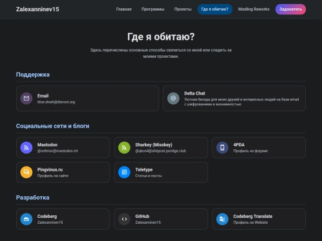Click the Профиль на Weblate text
Screen dimensions: 322x241
[250, 223]
